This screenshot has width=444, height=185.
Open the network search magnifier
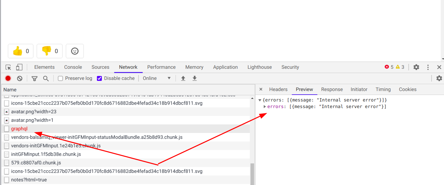click(x=46, y=78)
